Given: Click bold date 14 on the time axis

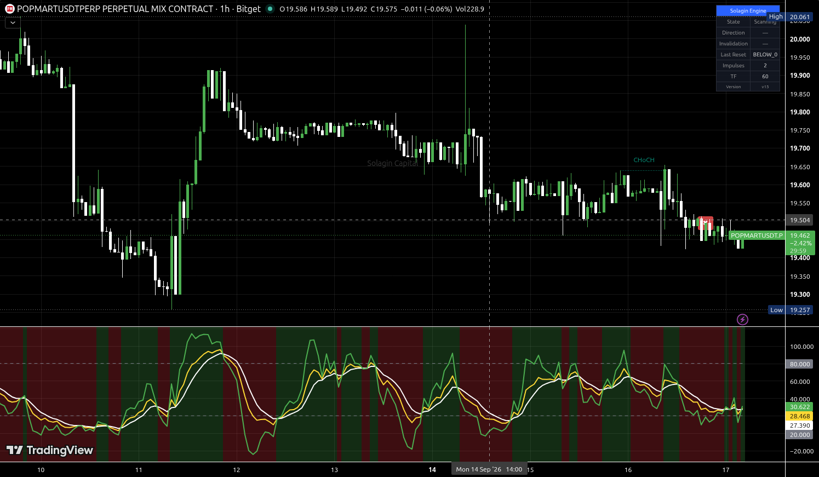Looking at the screenshot, I should click(432, 470).
